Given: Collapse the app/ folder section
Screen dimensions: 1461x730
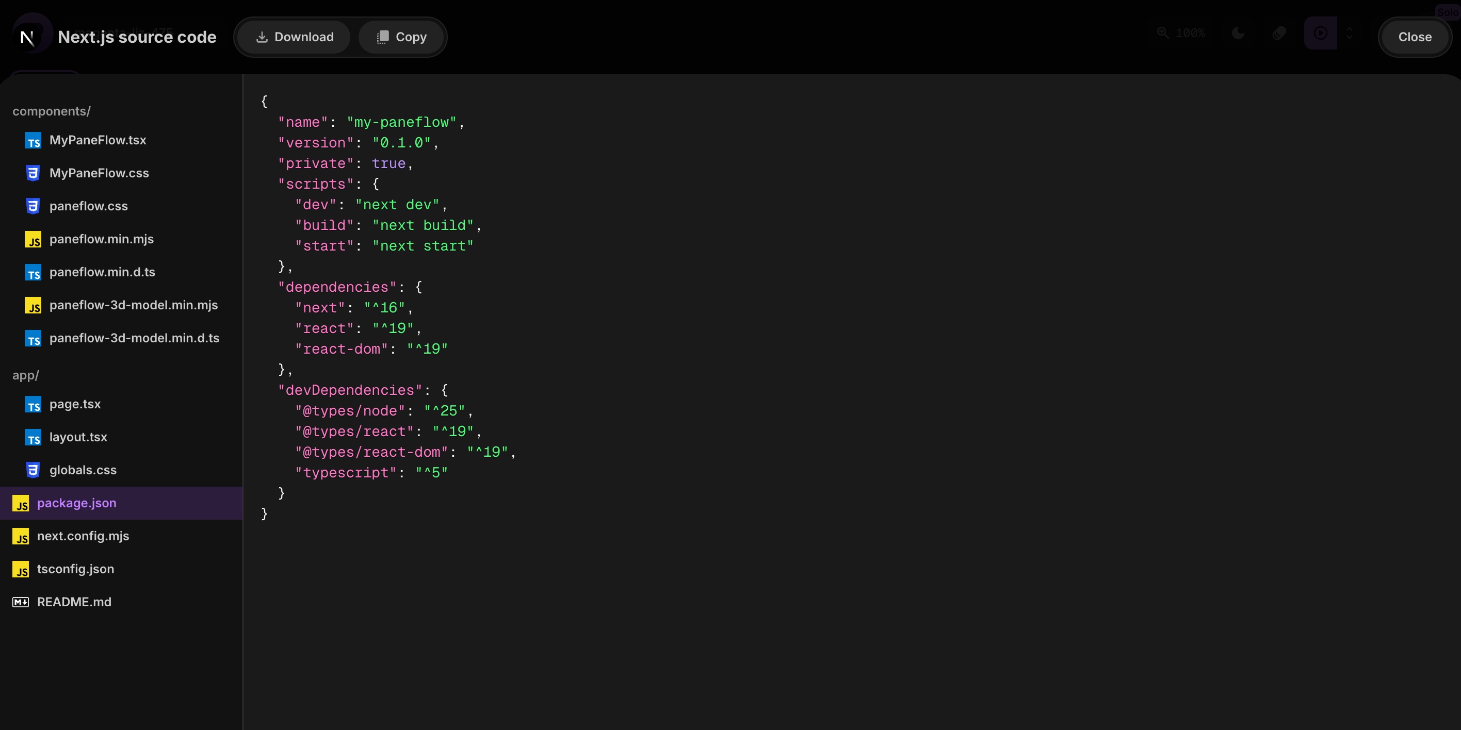Looking at the screenshot, I should click(26, 375).
